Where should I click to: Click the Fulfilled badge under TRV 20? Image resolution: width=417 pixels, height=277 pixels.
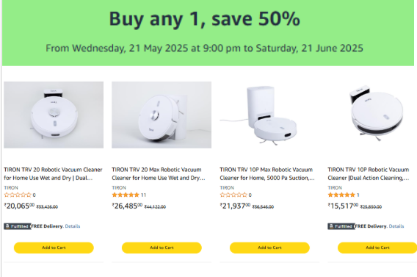pyautogui.click(x=18, y=226)
